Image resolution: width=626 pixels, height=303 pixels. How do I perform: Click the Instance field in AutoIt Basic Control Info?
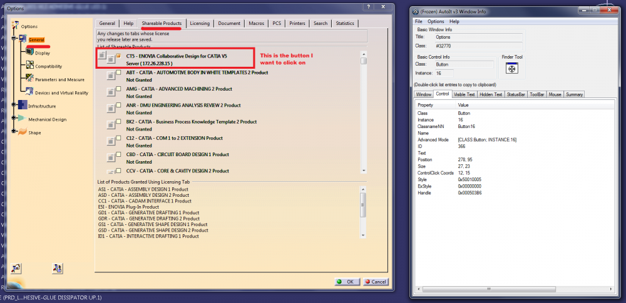point(444,73)
